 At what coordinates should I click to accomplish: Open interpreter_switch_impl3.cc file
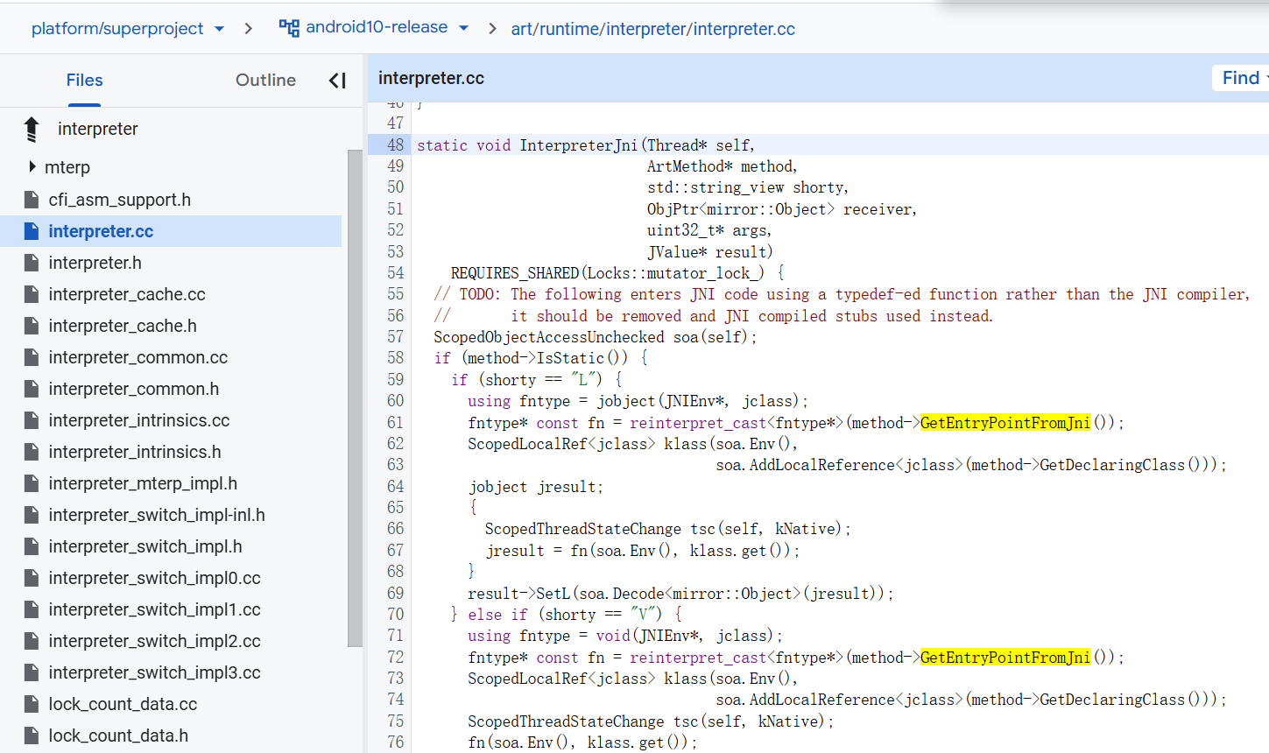154,672
